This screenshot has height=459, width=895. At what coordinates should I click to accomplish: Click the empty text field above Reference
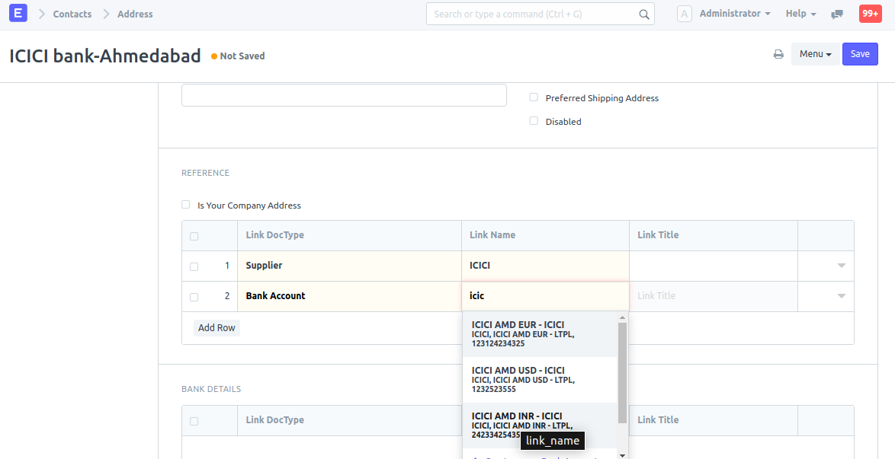(344, 95)
